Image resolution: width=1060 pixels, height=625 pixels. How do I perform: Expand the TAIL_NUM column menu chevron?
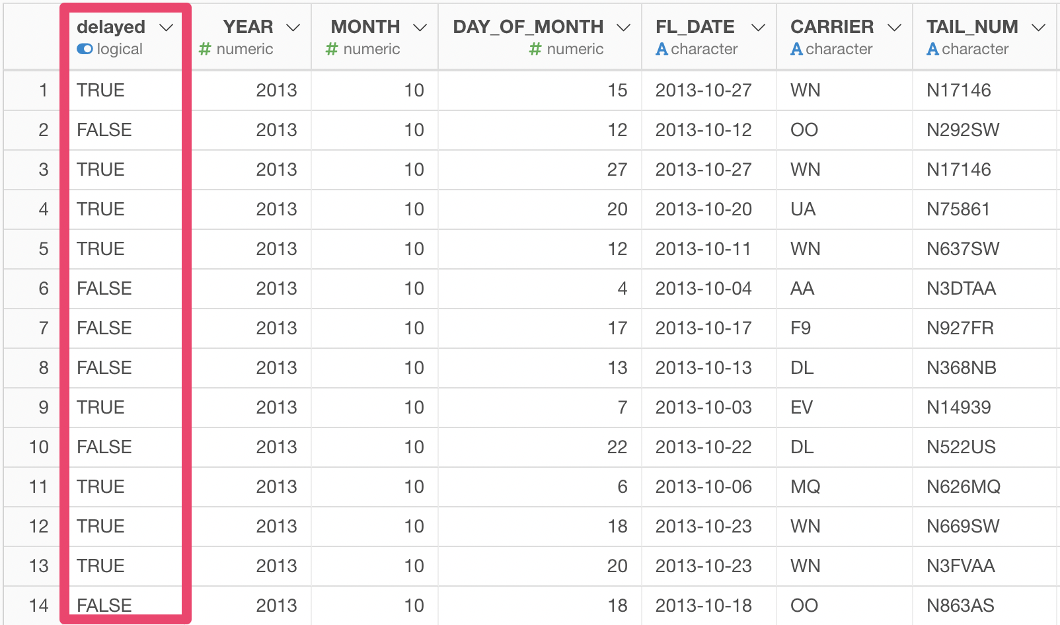click(x=1039, y=28)
